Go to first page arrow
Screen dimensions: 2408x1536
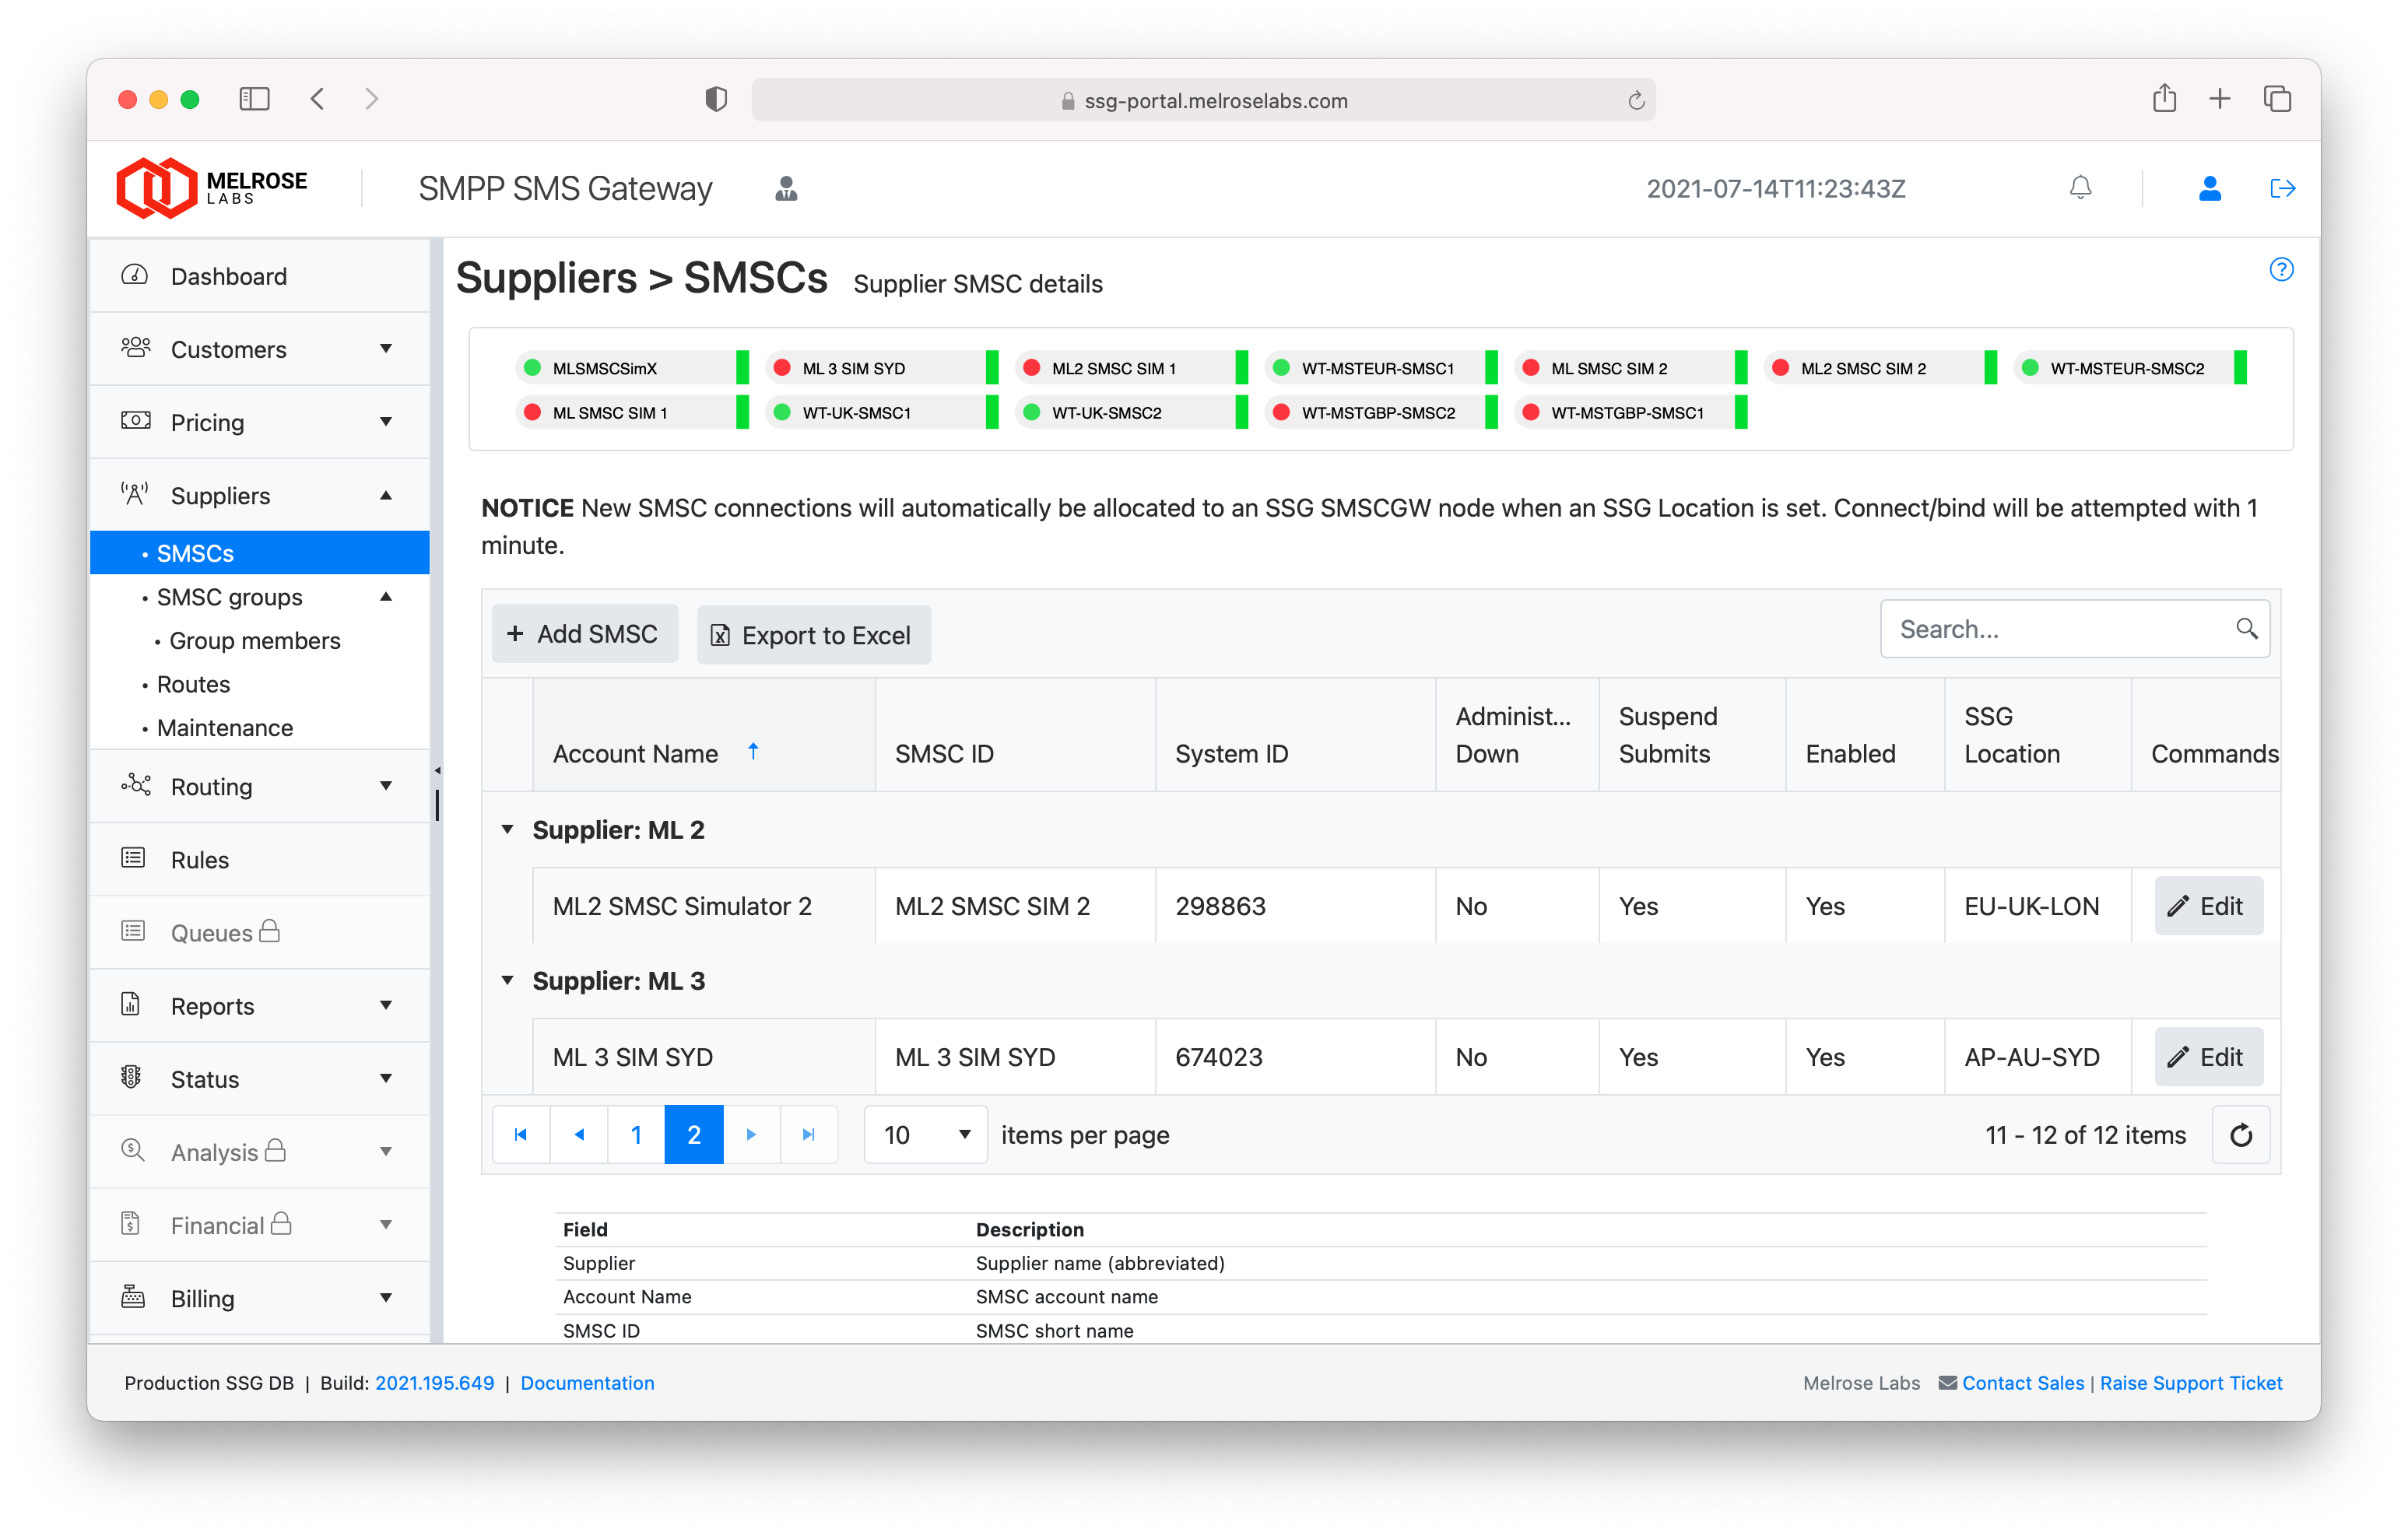(520, 1135)
